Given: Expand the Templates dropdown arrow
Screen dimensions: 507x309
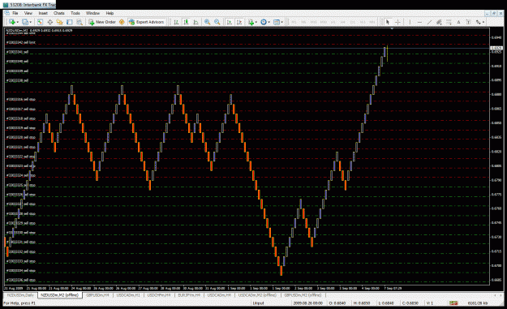Looking at the screenshot, I should [282, 22].
